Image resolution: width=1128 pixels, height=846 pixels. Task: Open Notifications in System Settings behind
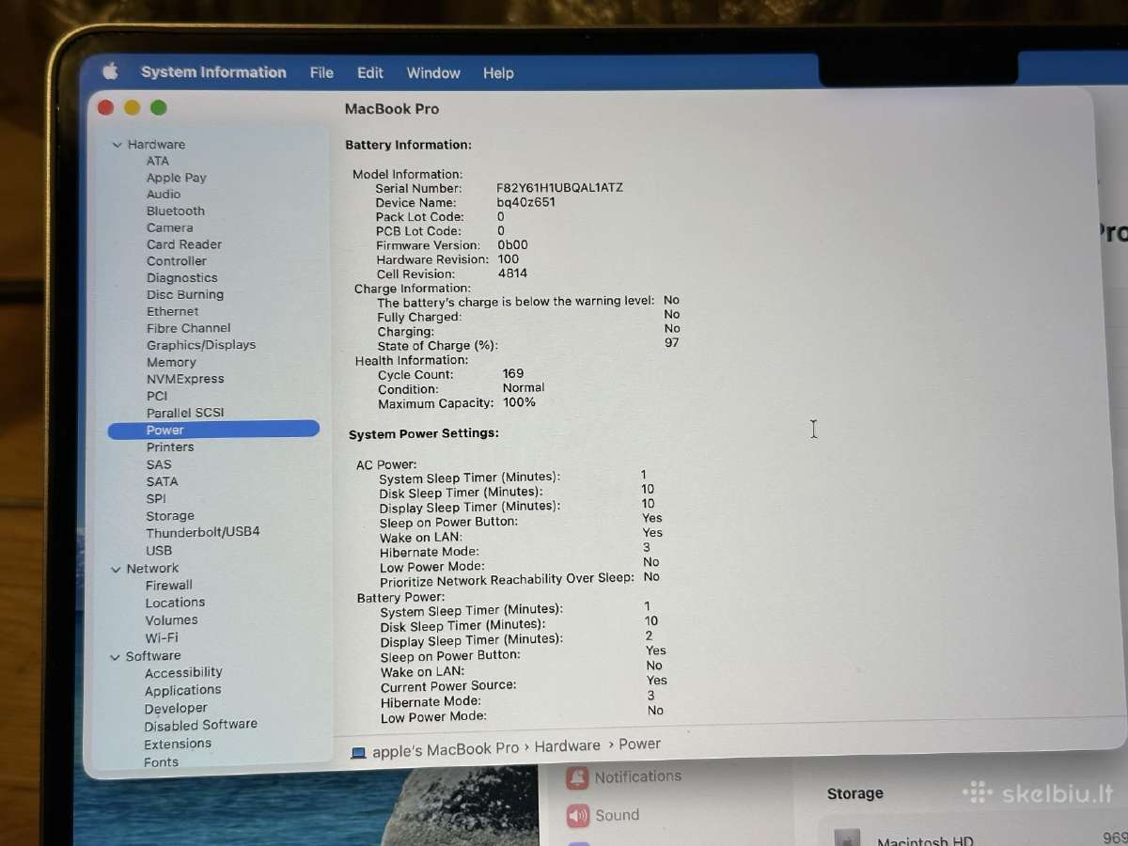coord(623,776)
